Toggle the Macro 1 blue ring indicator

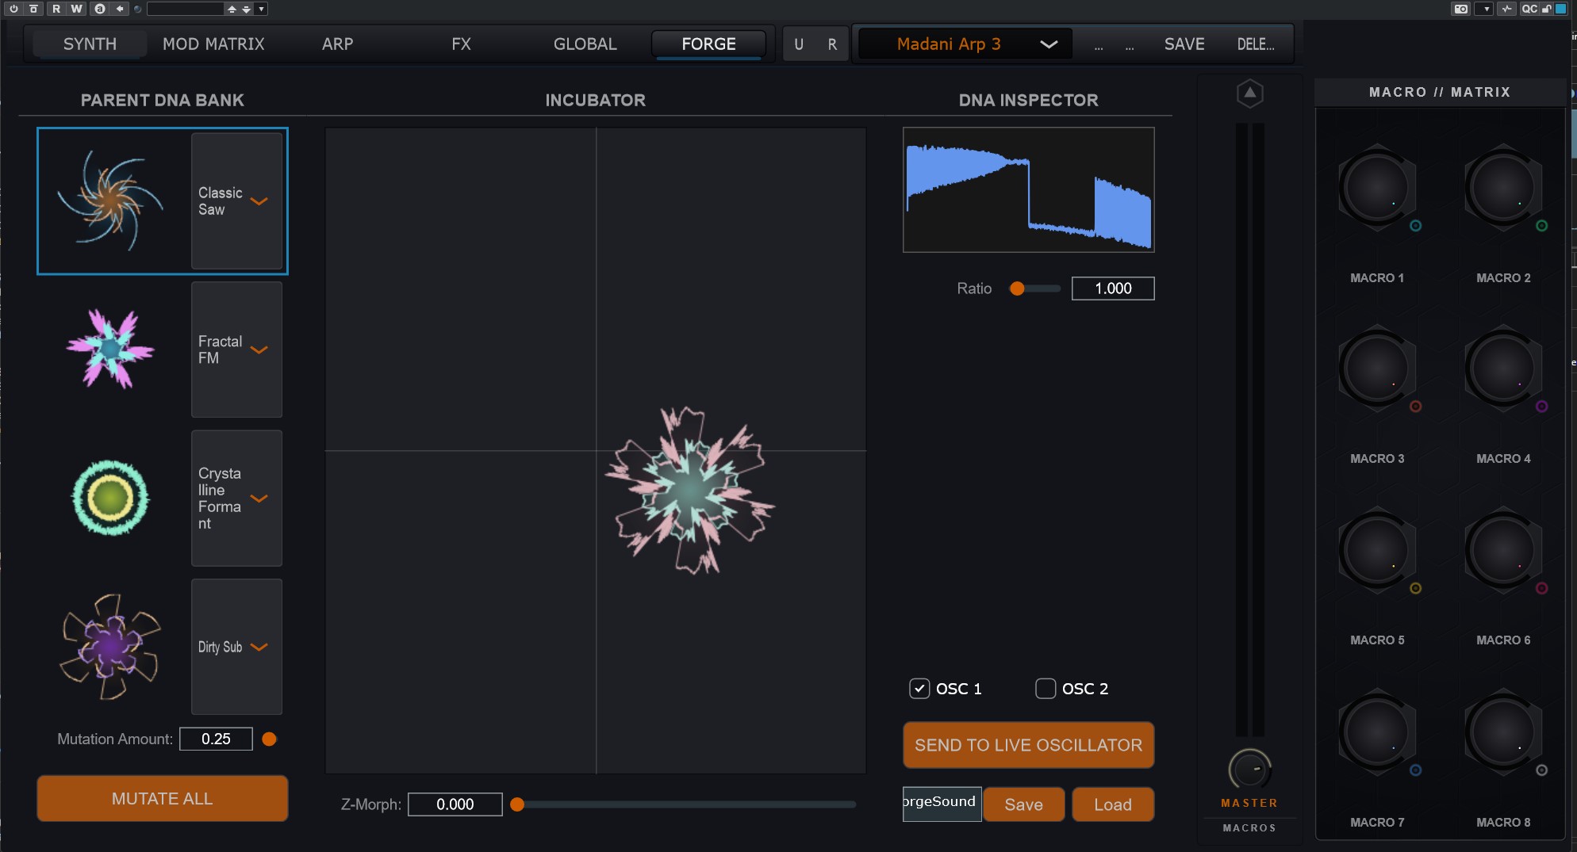1415,226
